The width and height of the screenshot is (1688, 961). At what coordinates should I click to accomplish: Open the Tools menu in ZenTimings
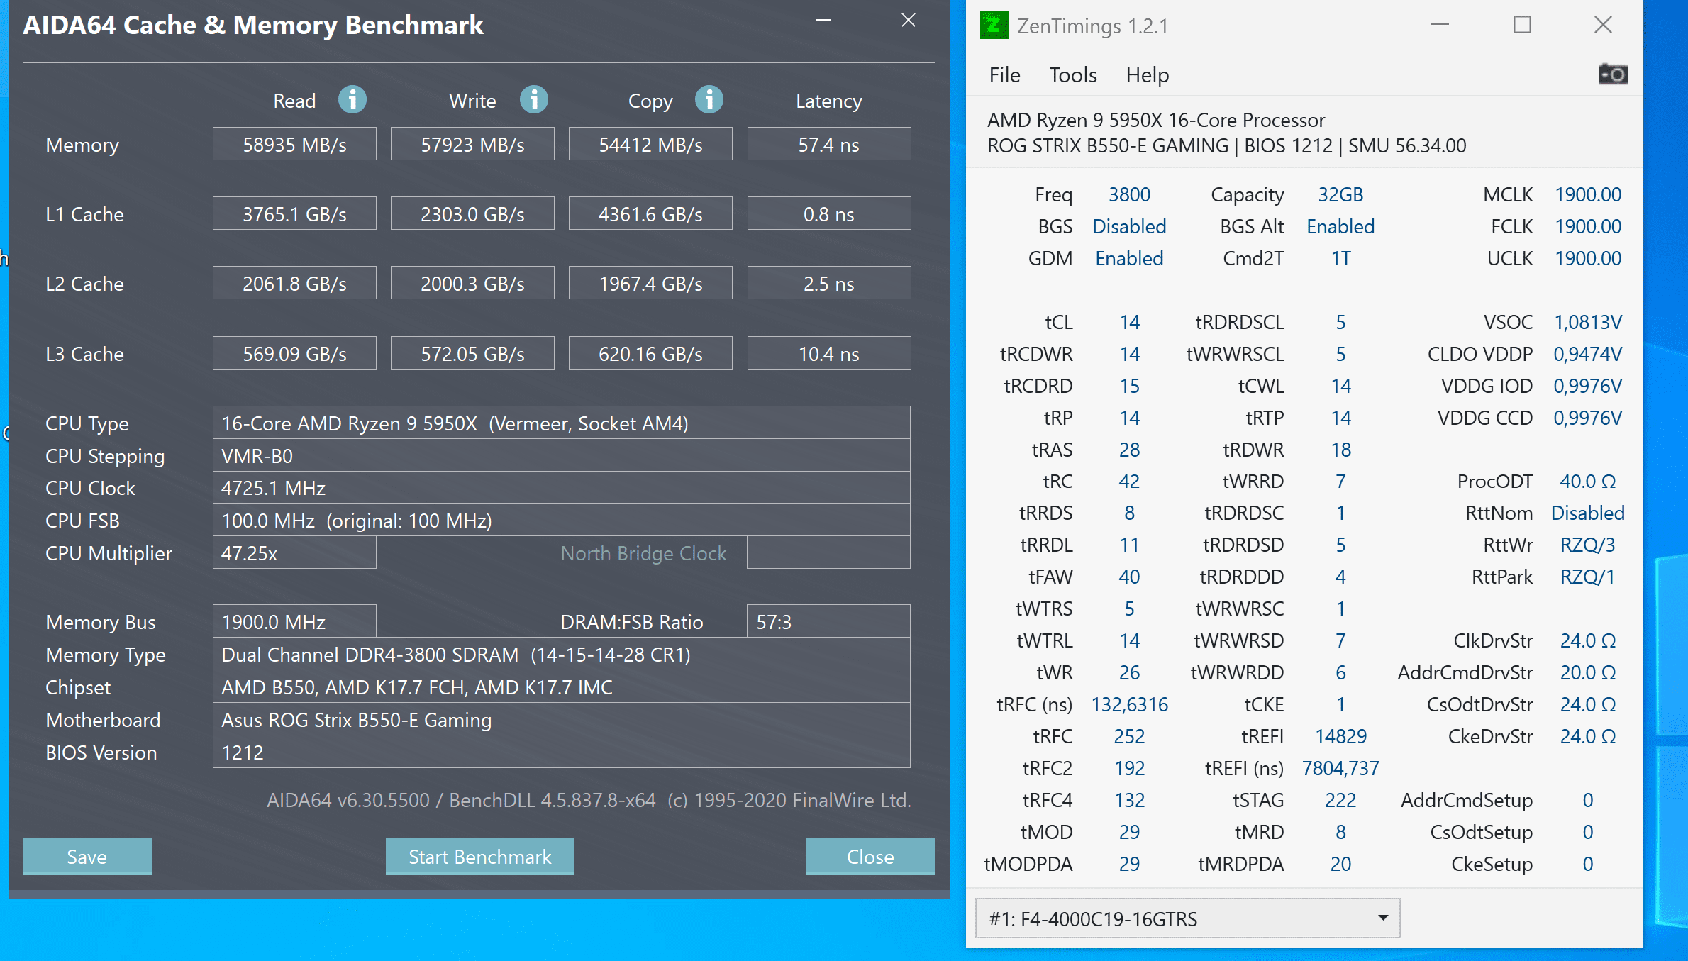click(1073, 74)
